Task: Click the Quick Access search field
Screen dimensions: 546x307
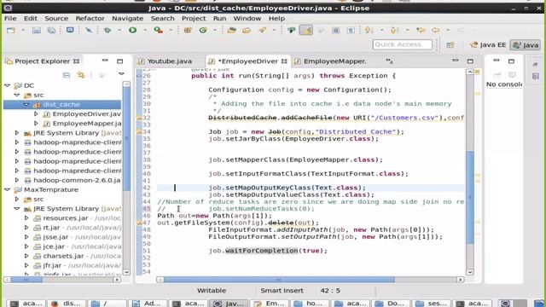Action: click(402, 44)
